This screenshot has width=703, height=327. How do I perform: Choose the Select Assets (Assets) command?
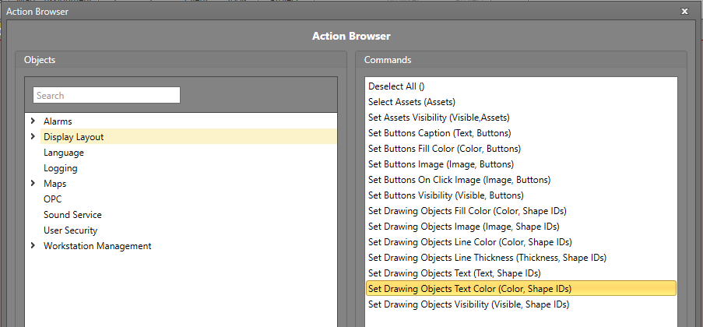click(412, 102)
